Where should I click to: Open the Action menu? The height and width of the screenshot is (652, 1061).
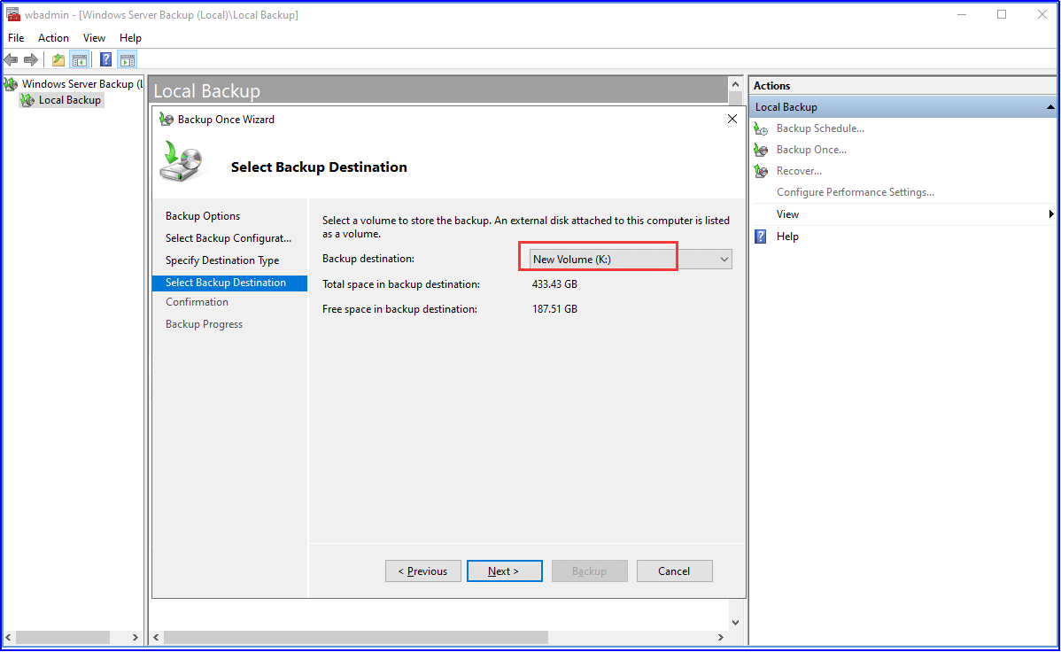pos(53,38)
